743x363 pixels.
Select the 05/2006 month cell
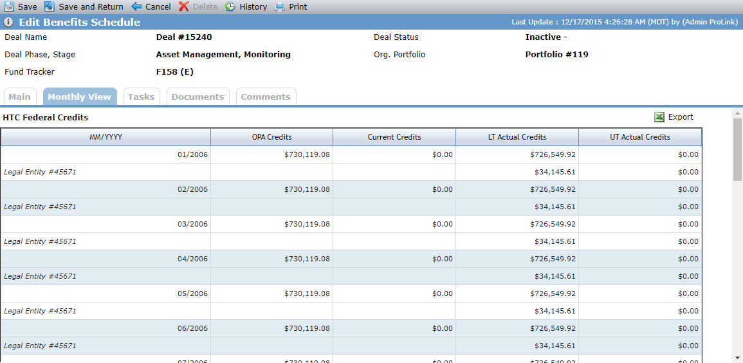click(x=105, y=293)
